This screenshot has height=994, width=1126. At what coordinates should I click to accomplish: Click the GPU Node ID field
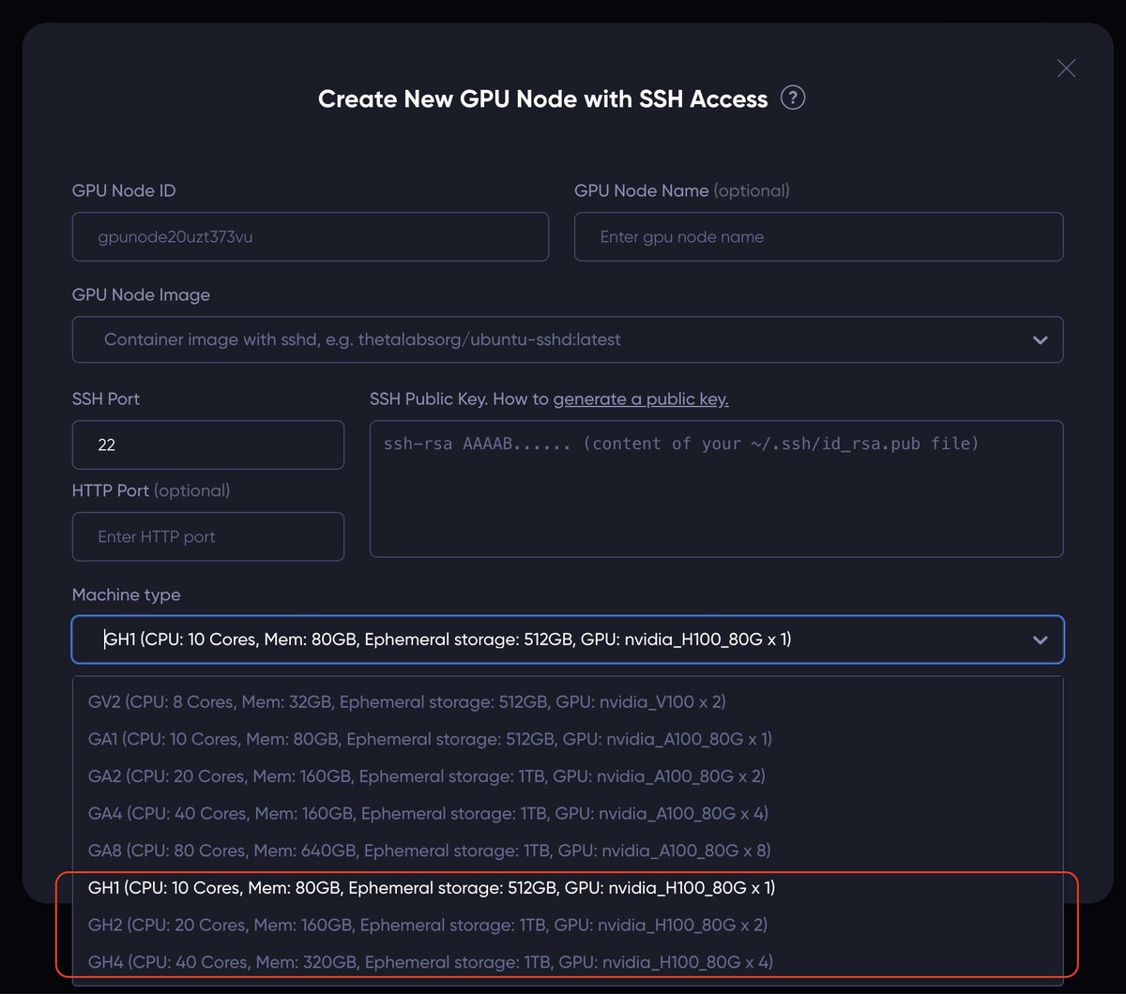tap(311, 236)
